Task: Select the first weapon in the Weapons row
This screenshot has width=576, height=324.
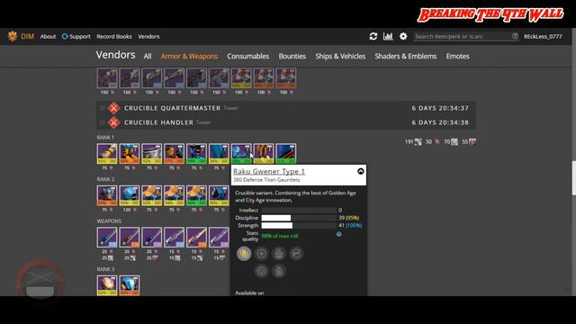Action: (x=107, y=238)
